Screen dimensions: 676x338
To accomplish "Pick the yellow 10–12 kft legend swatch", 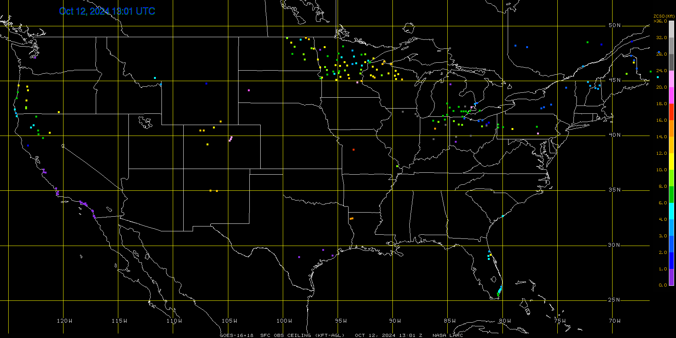I will tap(671, 161).
